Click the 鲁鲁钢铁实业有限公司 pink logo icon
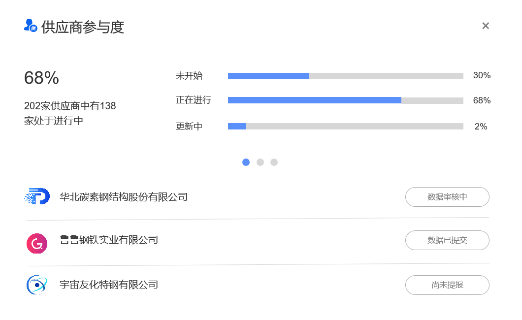 37,243
